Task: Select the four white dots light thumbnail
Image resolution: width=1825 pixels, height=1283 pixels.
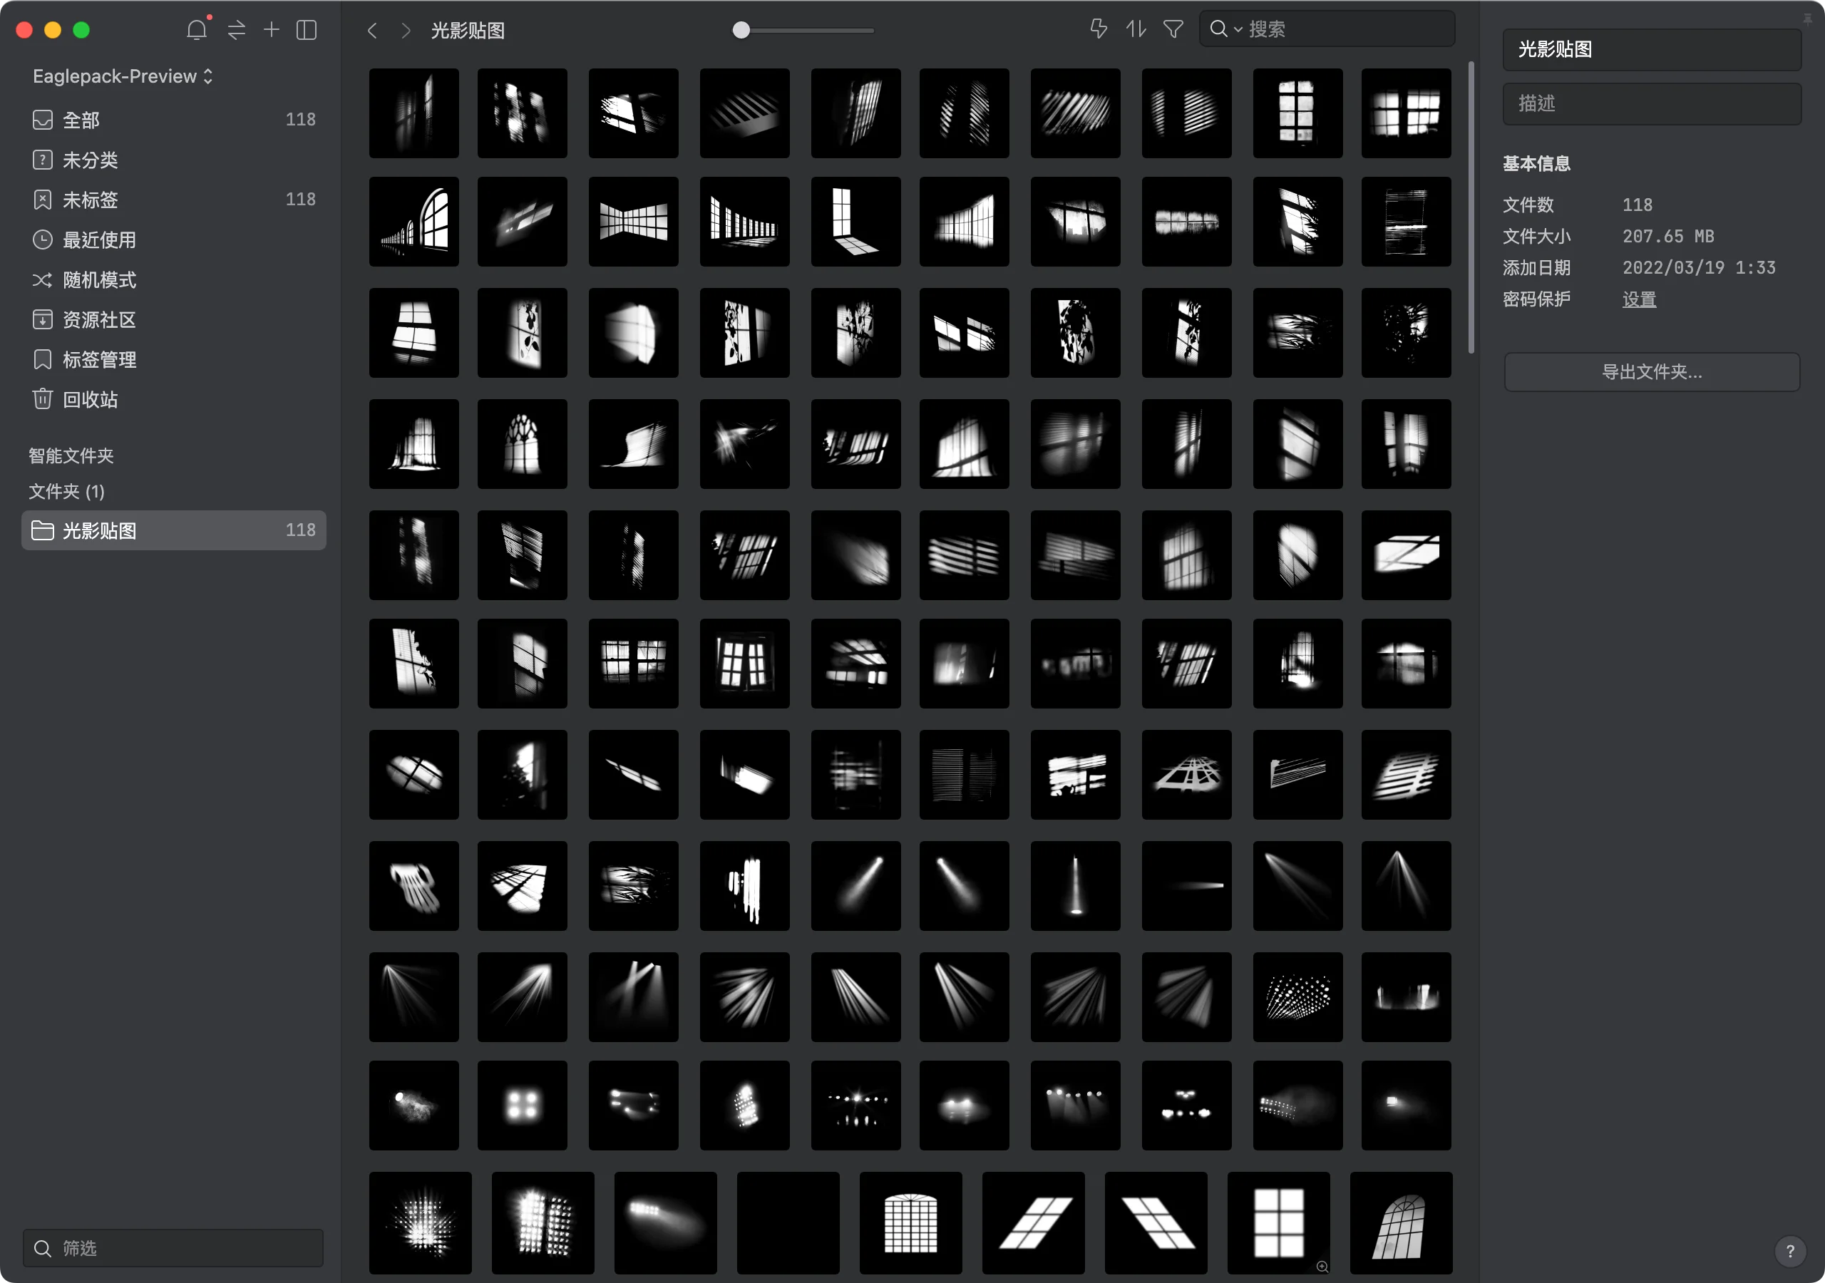Action: tap(523, 1106)
